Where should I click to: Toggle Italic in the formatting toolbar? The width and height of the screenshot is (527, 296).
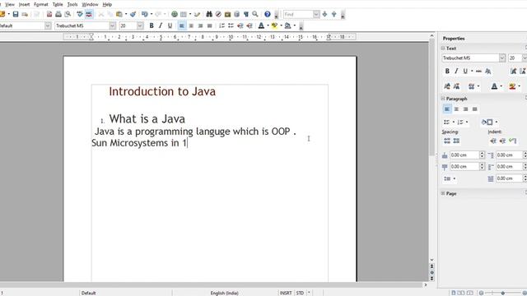pyautogui.click(x=161, y=25)
